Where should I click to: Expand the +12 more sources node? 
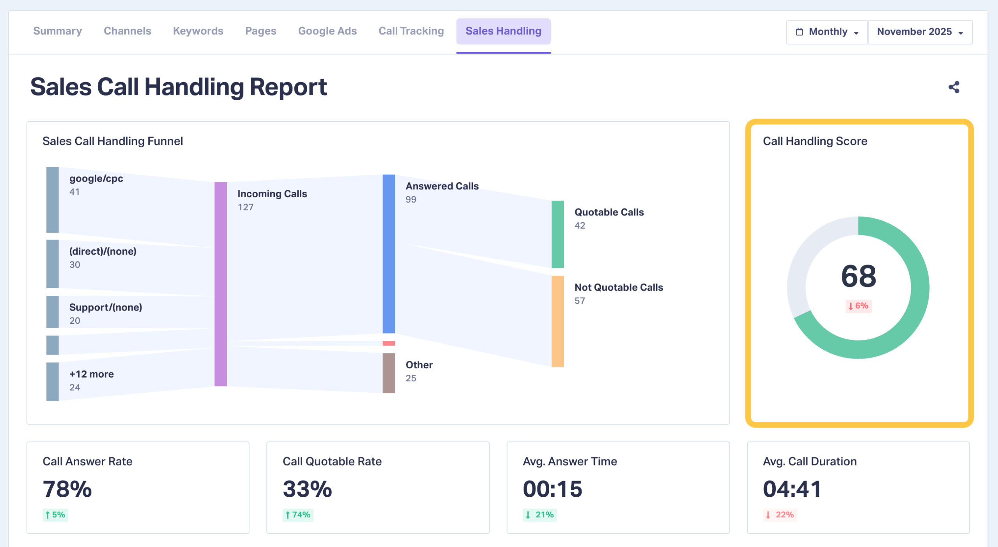53,381
